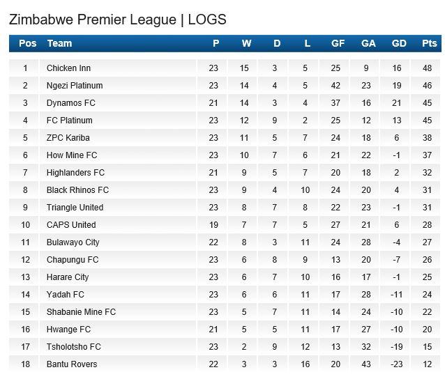The width and height of the screenshot is (445, 379).
Task: Open the Bulawayo City team entry
Action: 73,242
